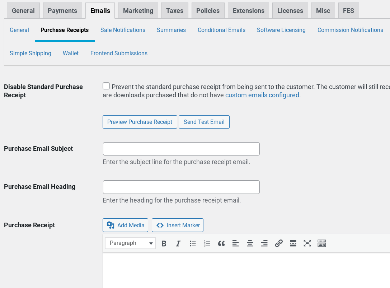Click Preview Purchase Receipt button
The height and width of the screenshot is (288, 390).
pyautogui.click(x=140, y=122)
